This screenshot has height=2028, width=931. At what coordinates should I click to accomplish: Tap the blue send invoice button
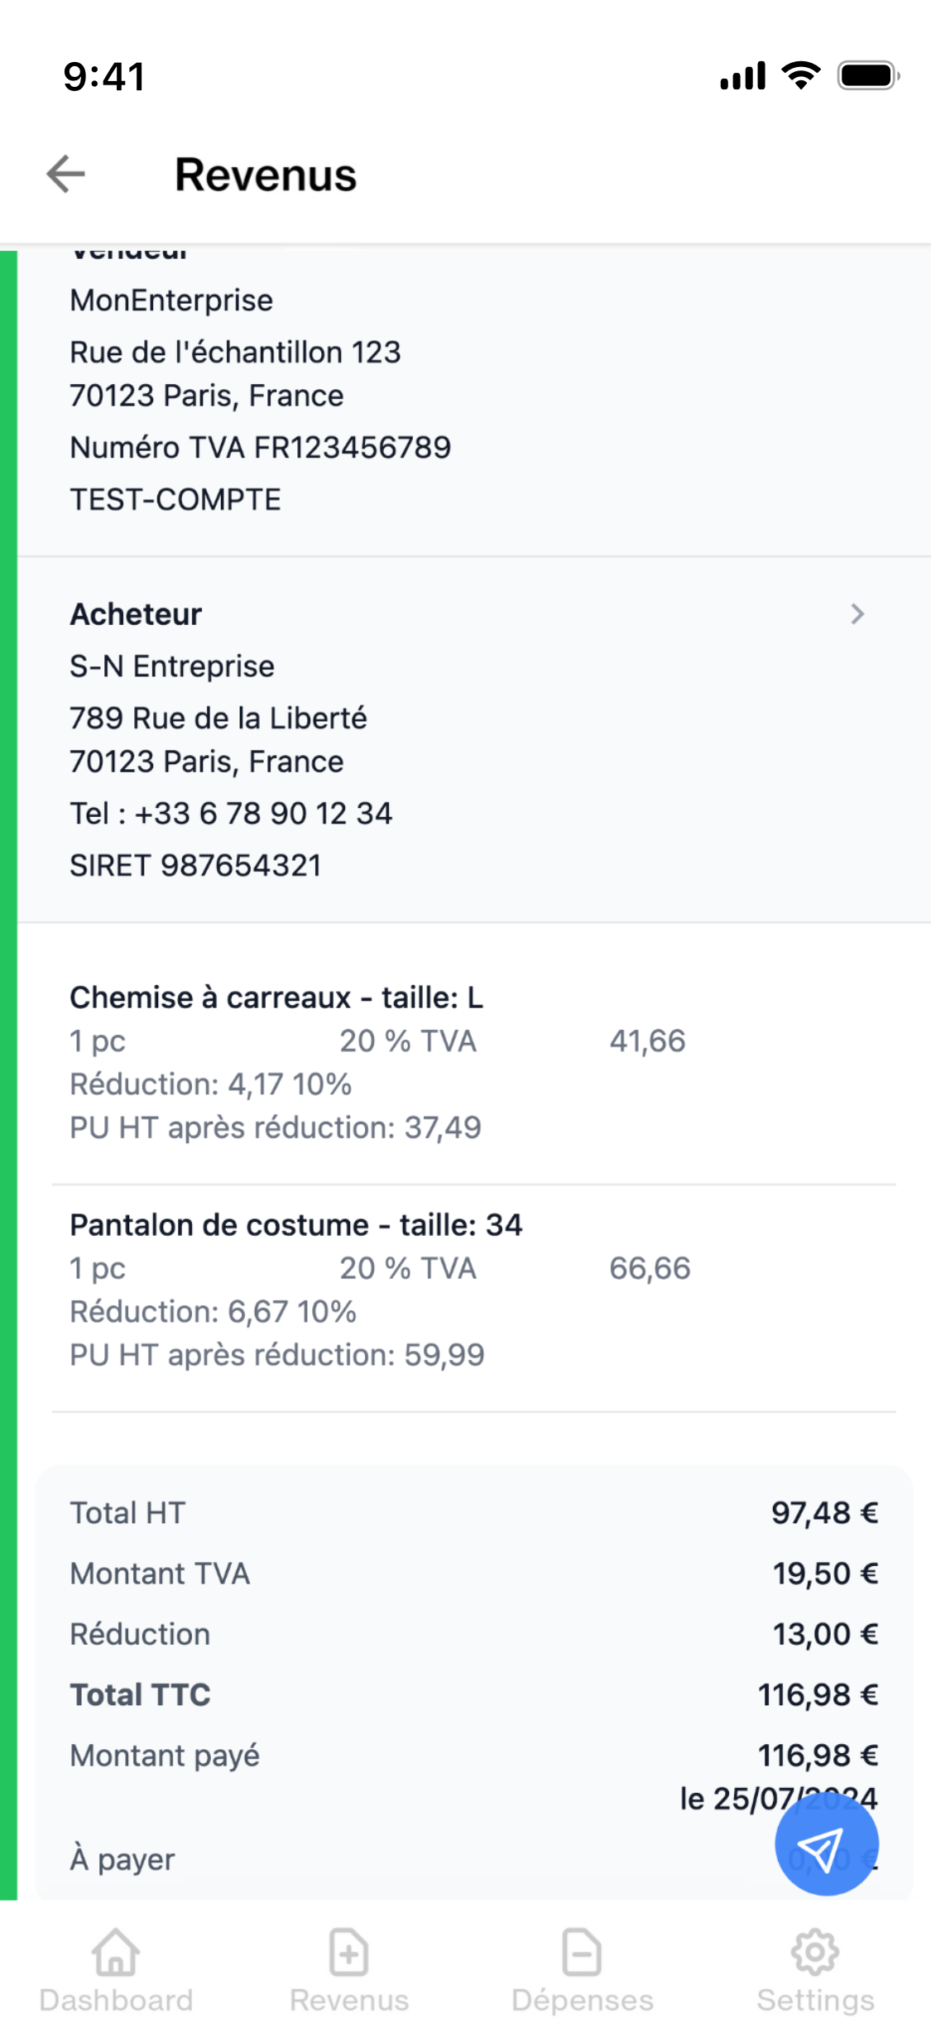point(826,1844)
